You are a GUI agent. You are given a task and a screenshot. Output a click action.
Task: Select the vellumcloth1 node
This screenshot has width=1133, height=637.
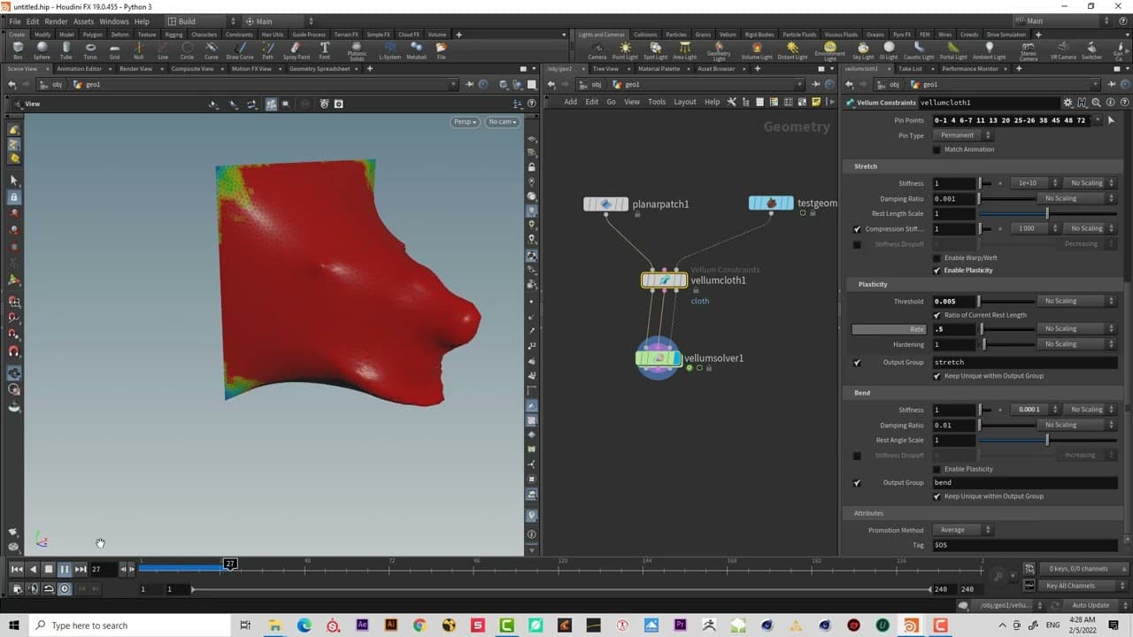pyautogui.click(x=664, y=280)
